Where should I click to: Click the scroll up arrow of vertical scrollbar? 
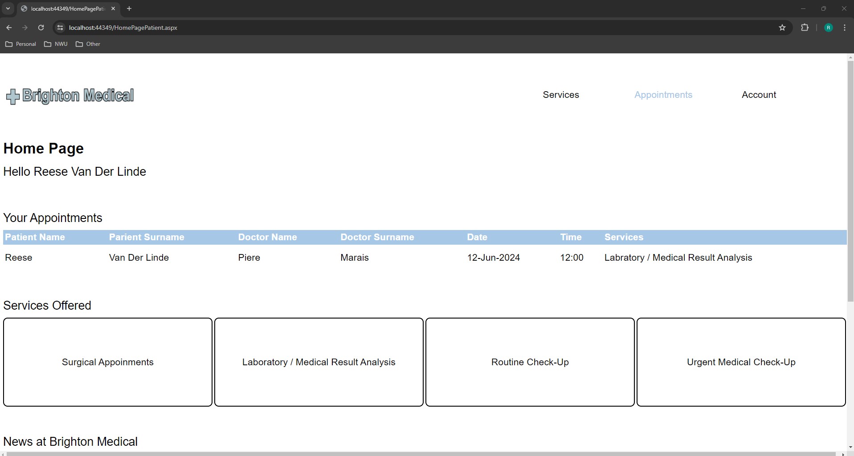(x=850, y=57)
